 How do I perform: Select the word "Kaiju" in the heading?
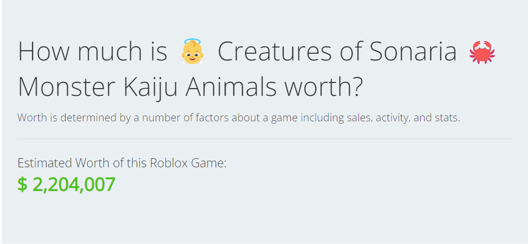point(143,87)
